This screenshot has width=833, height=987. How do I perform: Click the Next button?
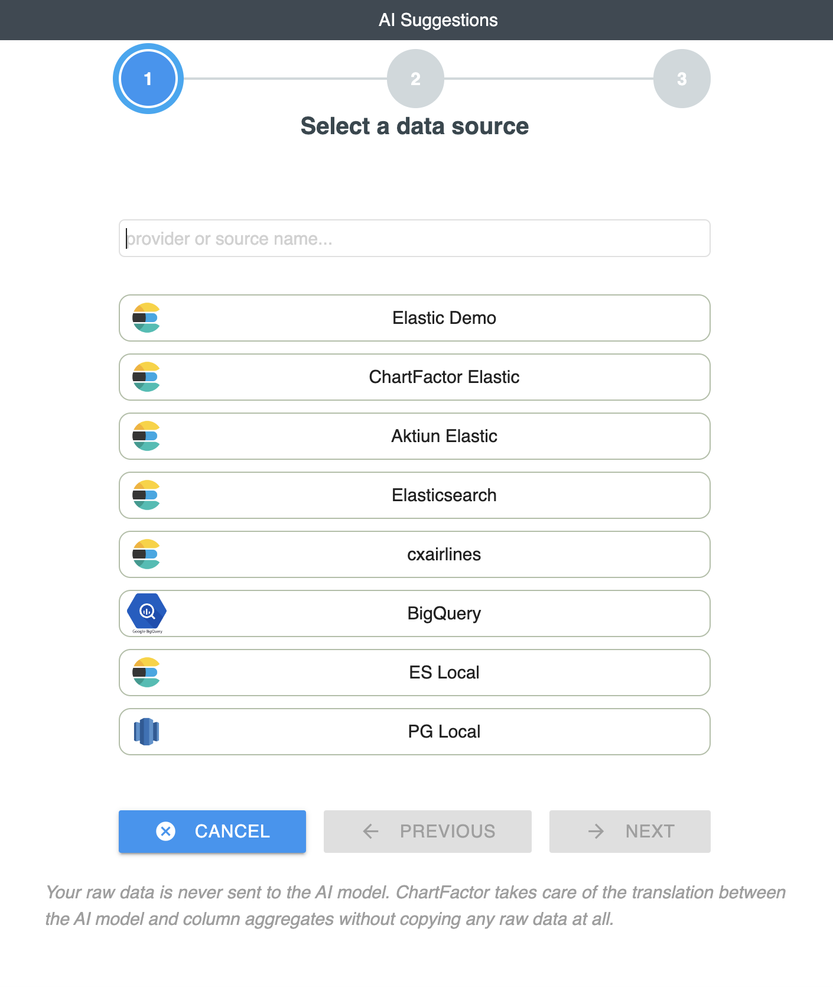(x=630, y=832)
